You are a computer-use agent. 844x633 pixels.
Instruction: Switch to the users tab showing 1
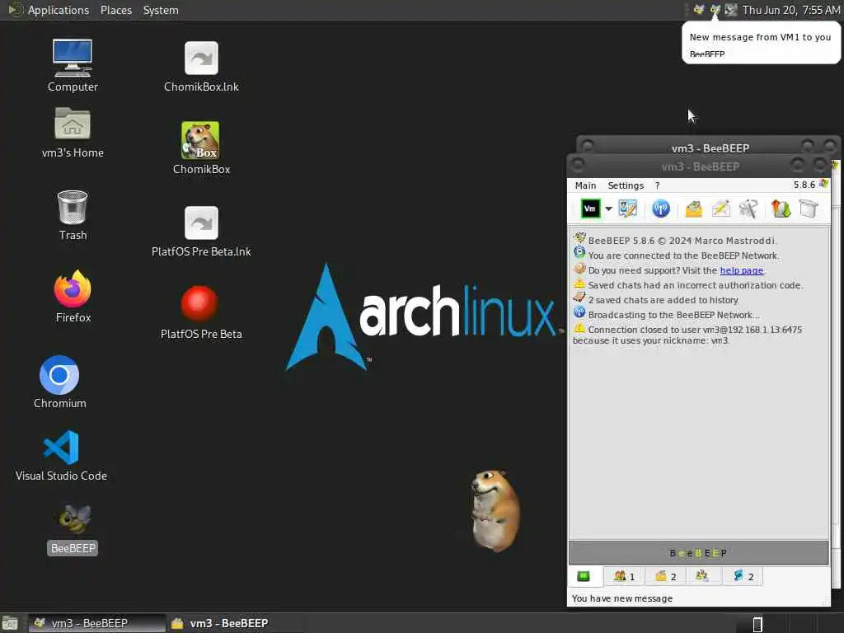(x=624, y=576)
